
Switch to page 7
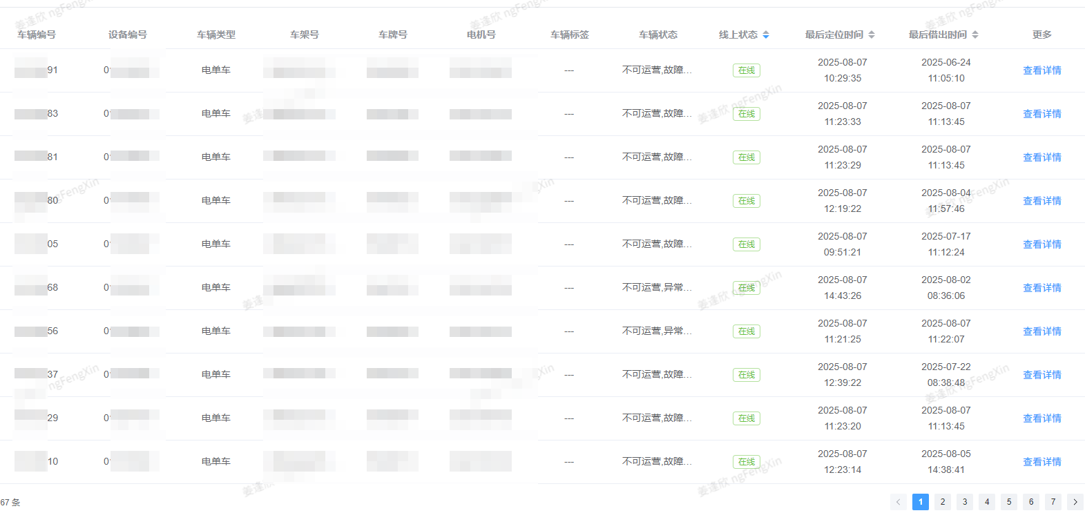click(1053, 502)
